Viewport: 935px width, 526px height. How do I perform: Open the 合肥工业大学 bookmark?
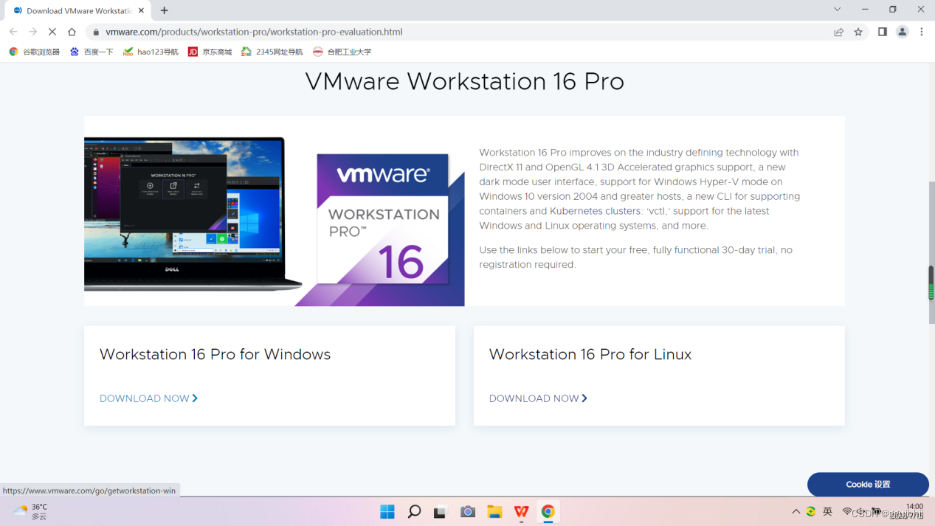tap(342, 52)
